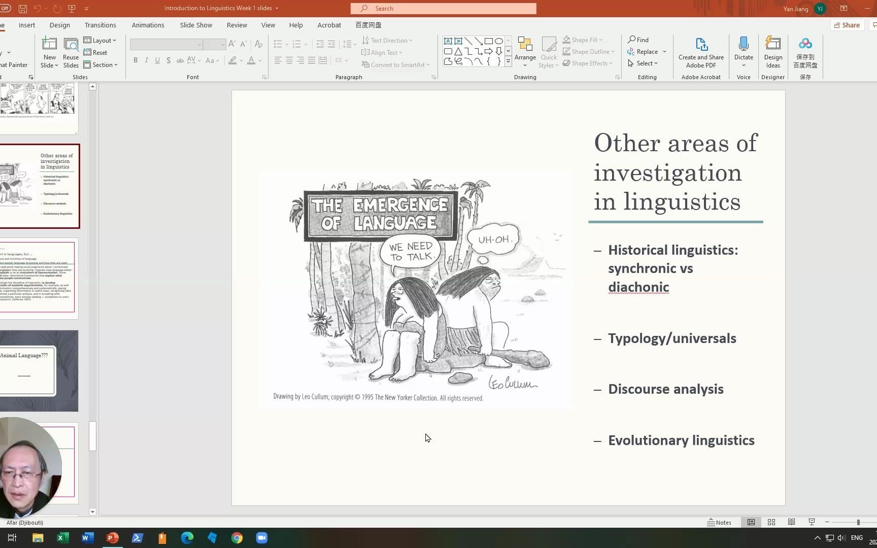Open Word from the taskbar
Viewport: 877px width, 548px height.
coord(87,538)
